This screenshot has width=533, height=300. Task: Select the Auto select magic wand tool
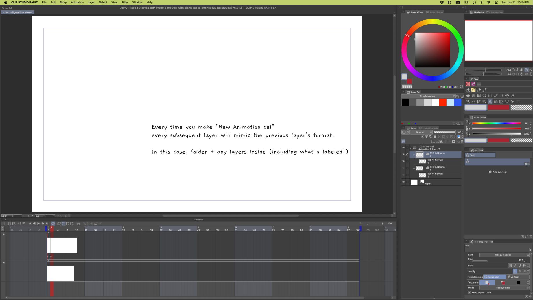[513, 96]
